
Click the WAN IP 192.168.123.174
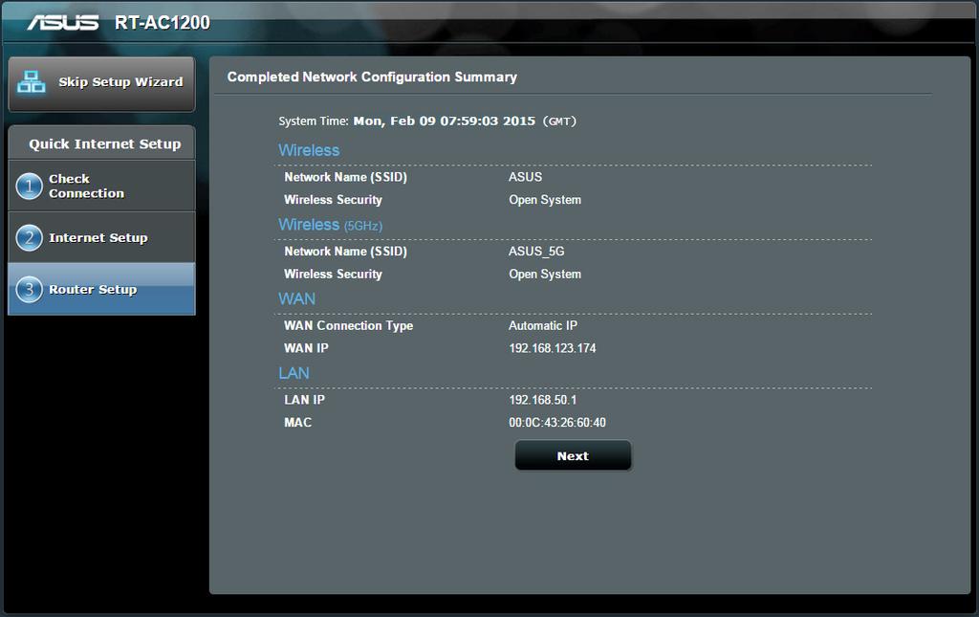coord(552,348)
